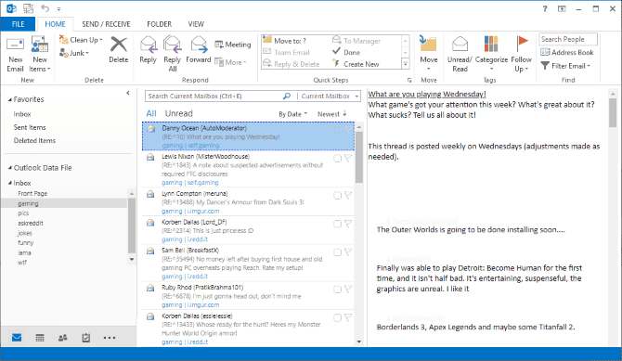
Task: Show more navigation options (three dots)
Action: [x=110, y=338]
